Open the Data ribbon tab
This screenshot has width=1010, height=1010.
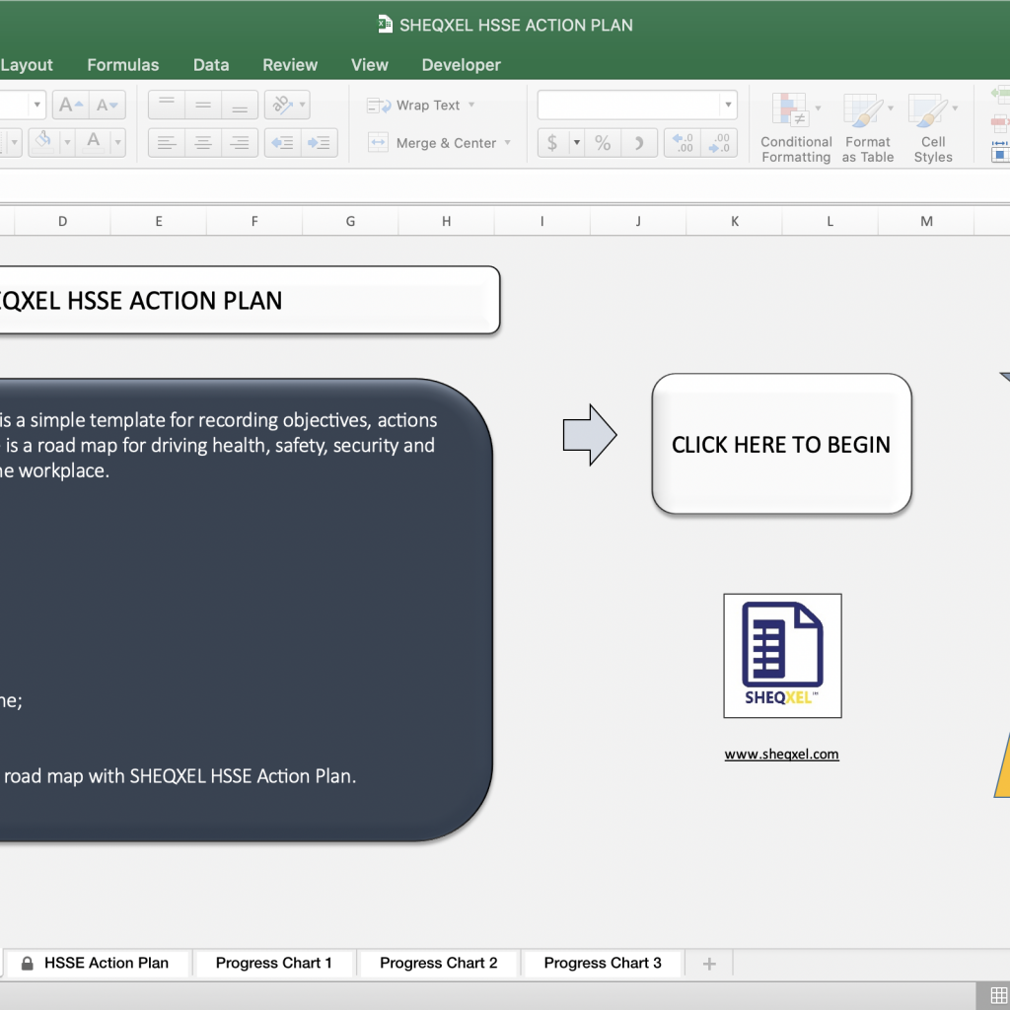[211, 65]
